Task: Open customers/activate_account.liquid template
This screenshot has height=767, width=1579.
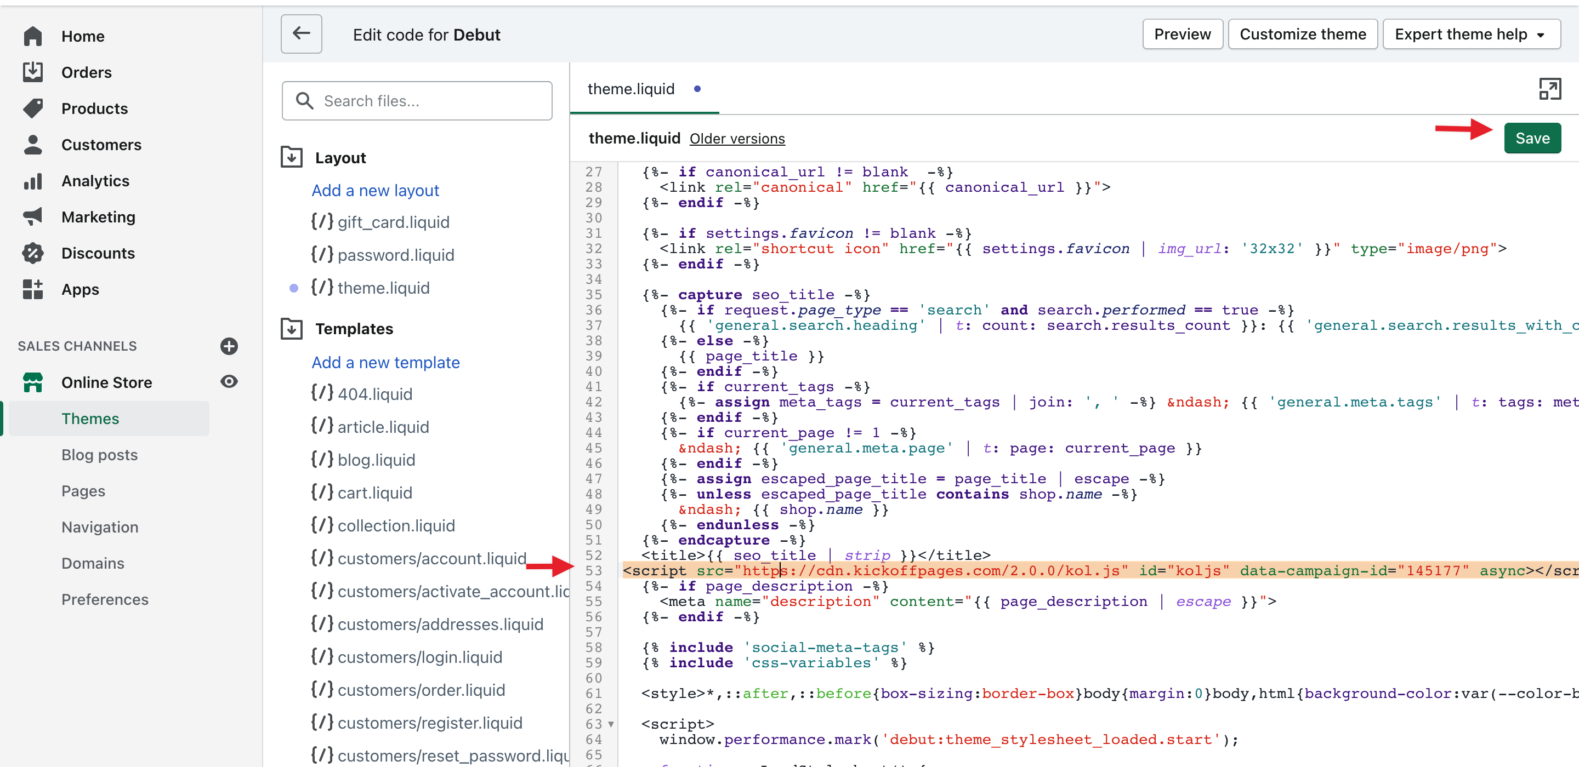Action: coord(440,592)
